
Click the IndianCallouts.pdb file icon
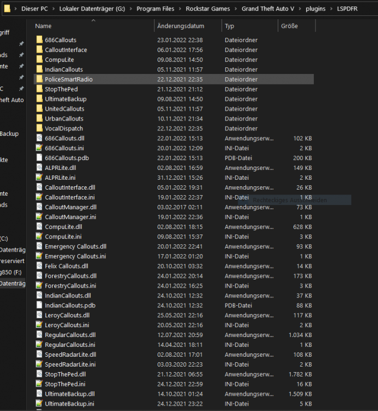click(x=39, y=305)
